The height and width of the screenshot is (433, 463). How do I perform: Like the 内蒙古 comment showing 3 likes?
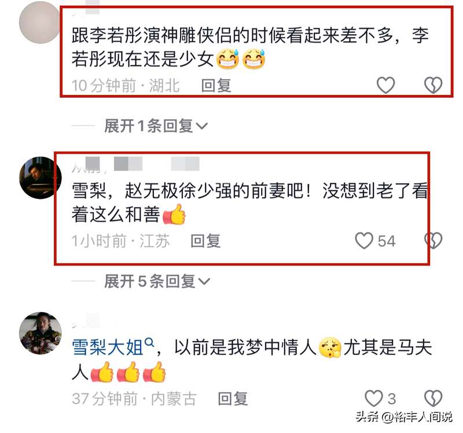373,398
